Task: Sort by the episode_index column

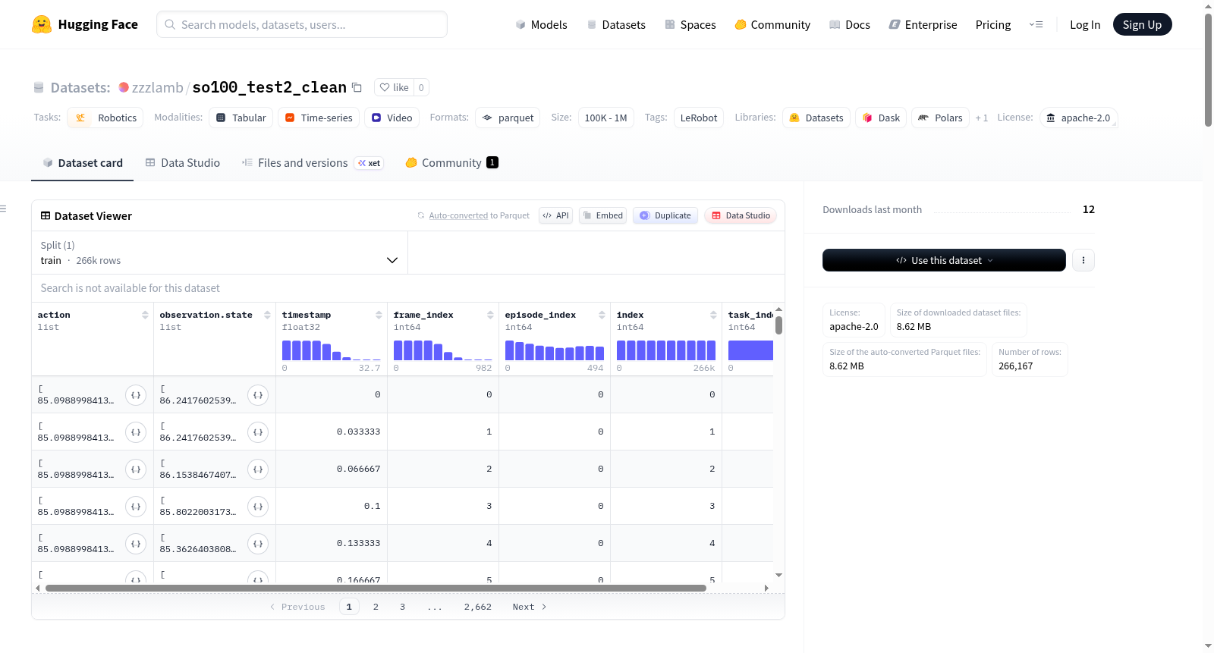Action: tap(602, 315)
